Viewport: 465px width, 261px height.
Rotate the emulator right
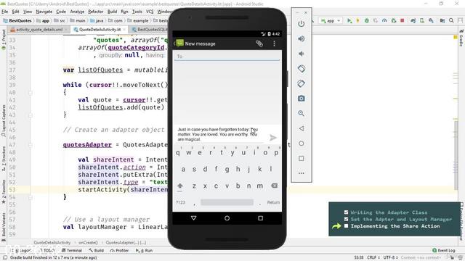click(x=301, y=83)
